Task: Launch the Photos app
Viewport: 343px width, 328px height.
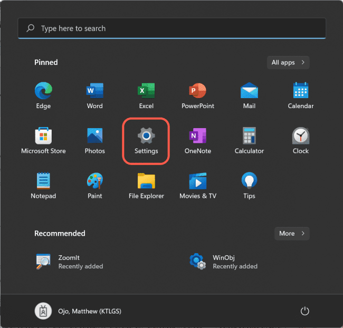Action: (94, 137)
